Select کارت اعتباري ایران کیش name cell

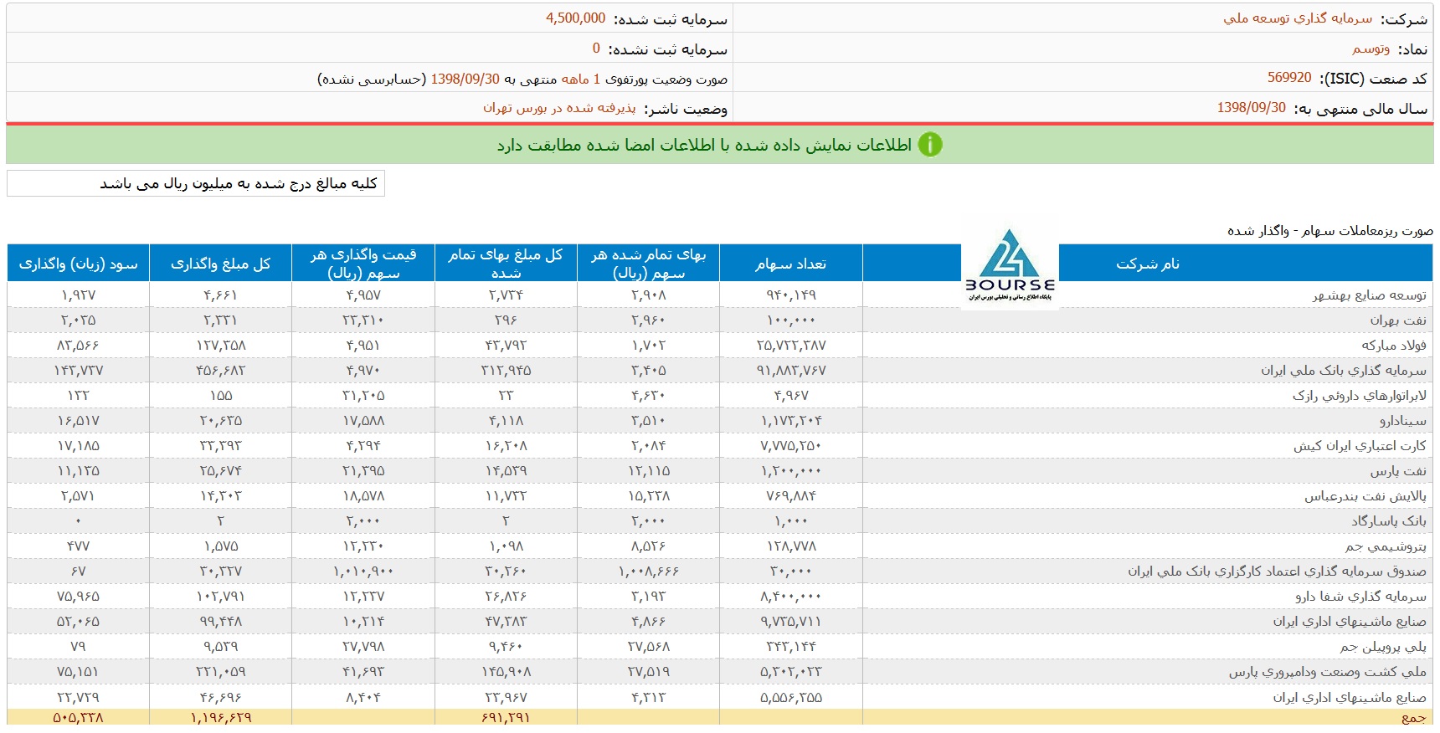point(1360,446)
